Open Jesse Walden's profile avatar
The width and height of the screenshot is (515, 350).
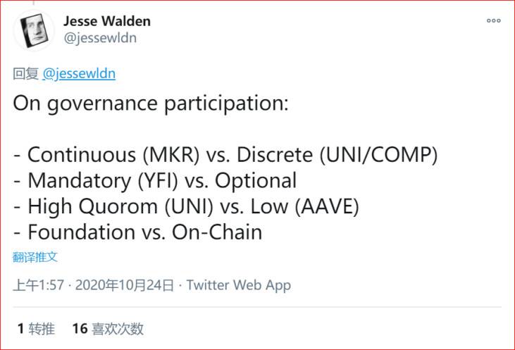coord(34,30)
